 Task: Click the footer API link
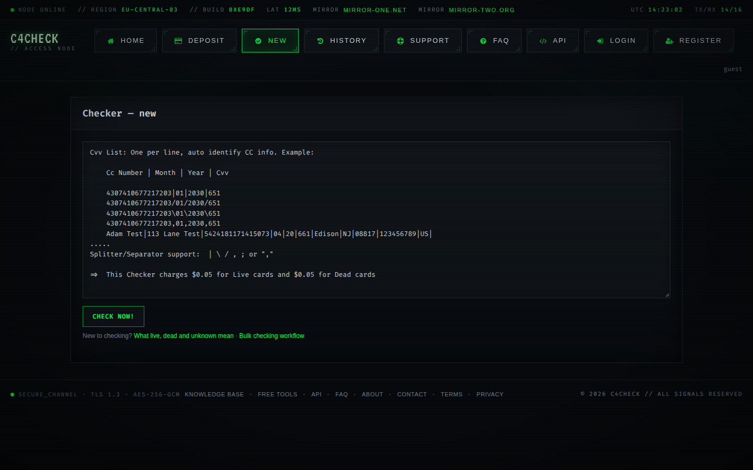[316, 394]
